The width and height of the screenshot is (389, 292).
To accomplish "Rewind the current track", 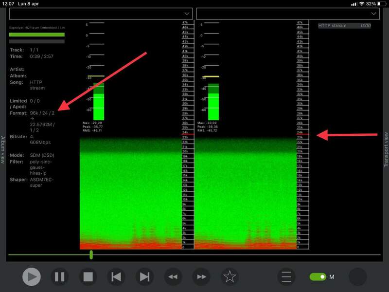I will tap(173, 277).
